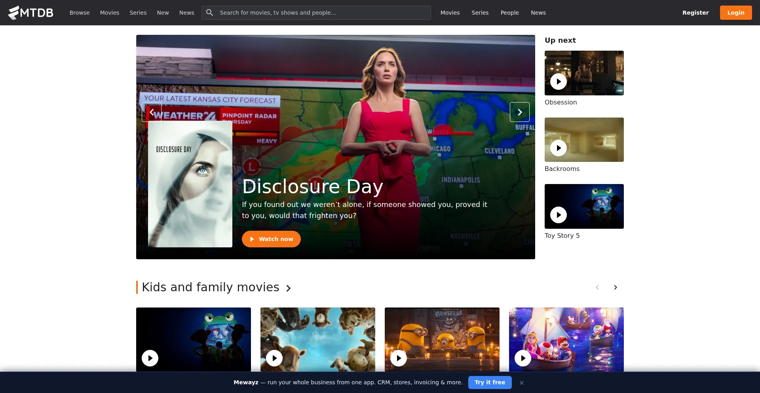The width and height of the screenshot is (760, 393).
Task: Focus the movie search field
Action: point(316,13)
